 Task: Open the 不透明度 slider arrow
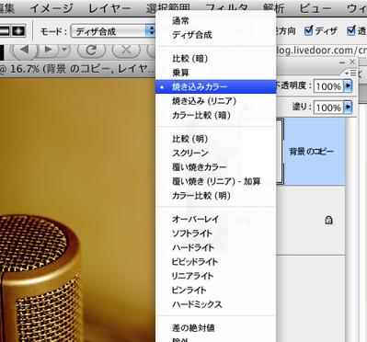coord(348,86)
